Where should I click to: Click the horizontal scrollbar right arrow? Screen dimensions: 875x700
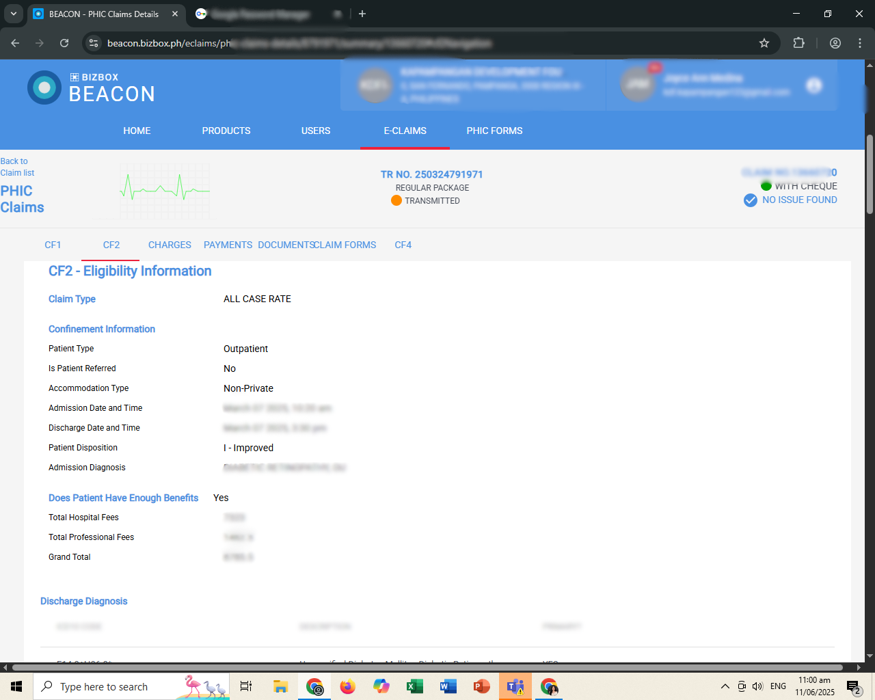click(x=859, y=667)
